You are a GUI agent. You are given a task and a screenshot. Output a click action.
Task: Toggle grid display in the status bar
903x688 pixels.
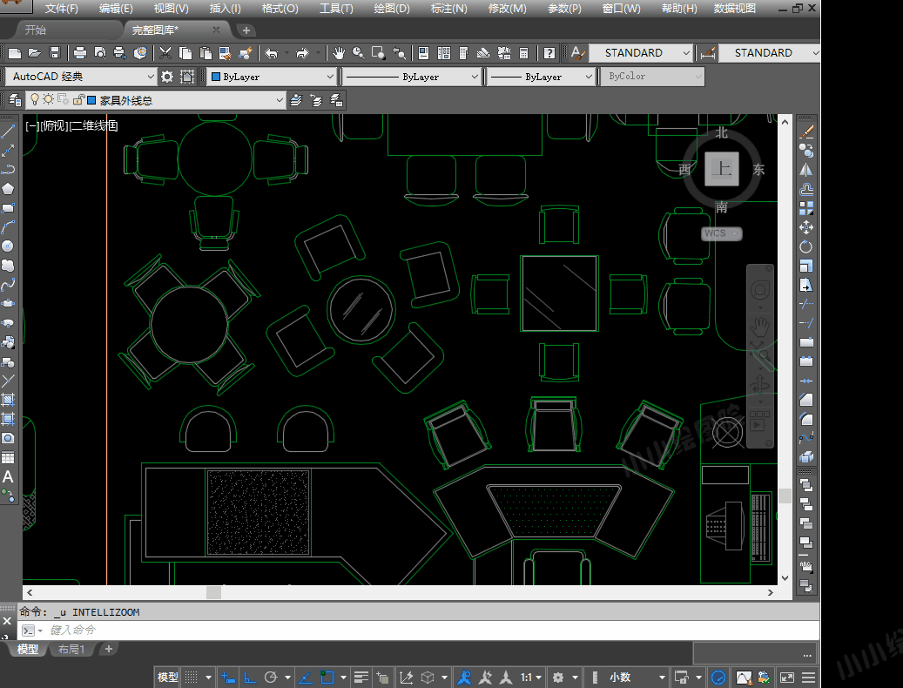pyautogui.click(x=192, y=678)
